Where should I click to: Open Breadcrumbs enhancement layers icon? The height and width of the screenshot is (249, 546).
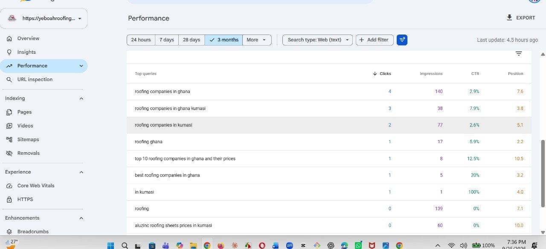click(x=9, y=232)
